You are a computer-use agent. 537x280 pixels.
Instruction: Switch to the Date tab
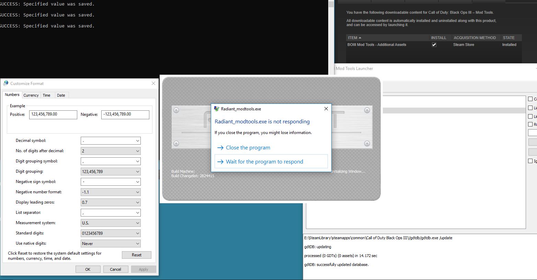[x=61, y=95]
